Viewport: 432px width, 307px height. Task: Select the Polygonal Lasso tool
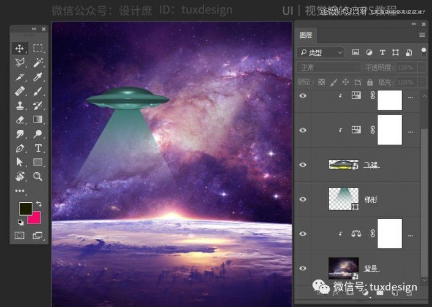point(20,63)
